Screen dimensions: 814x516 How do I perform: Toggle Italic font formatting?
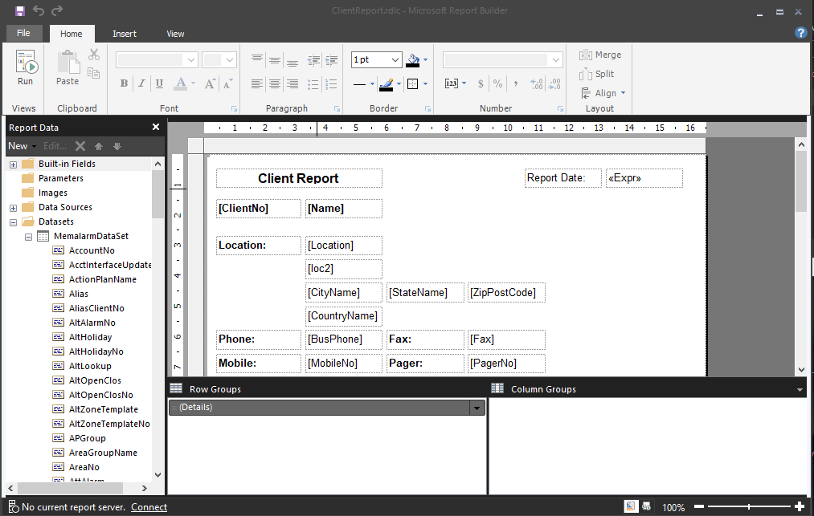pyautogui.click(x=141, y=83)
